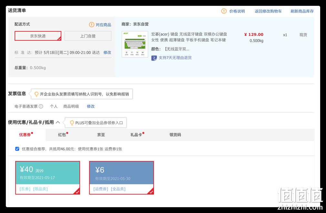Image resolution: width=326 pixels, height=213 pixels.
Task: Click the x1 quantity text
Action: click(285, 35)
